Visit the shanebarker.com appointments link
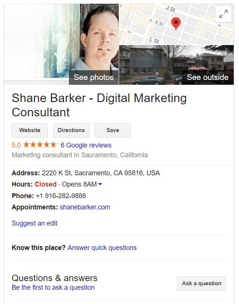Image resolution: width=239 pixels, height=304 pixels. (85, 207)
